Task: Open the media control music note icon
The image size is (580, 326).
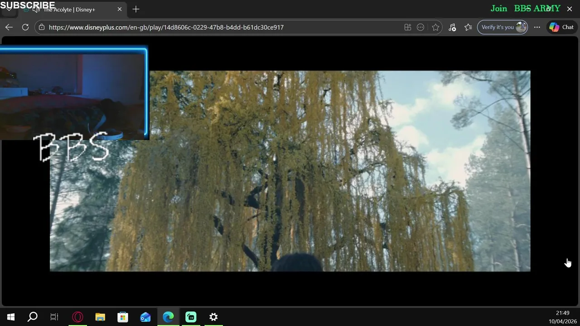Action: 452,27
